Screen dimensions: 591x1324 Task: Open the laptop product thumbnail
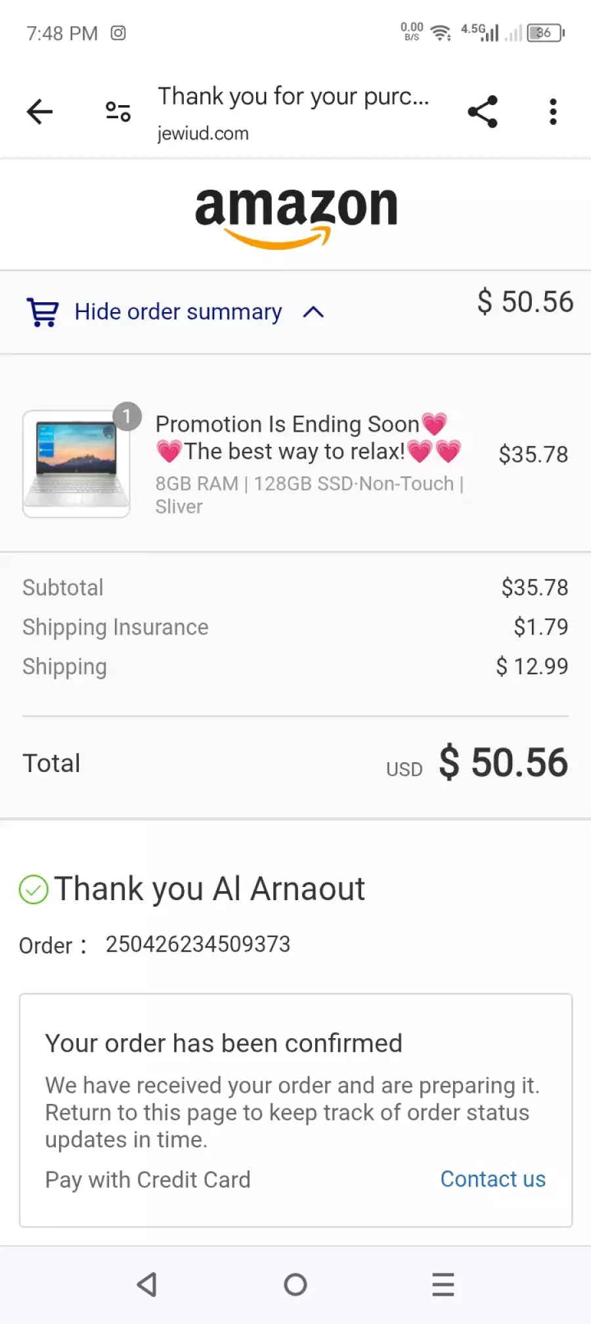tap(76, 464)
